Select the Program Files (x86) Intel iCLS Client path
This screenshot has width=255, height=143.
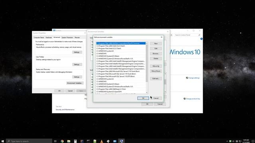[121, 46]
